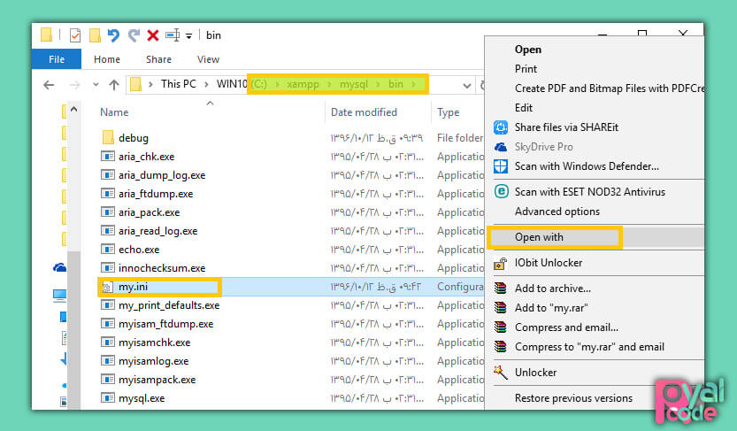Select myisamlog.exe file
Screen dimensions: 737x431
153,361
